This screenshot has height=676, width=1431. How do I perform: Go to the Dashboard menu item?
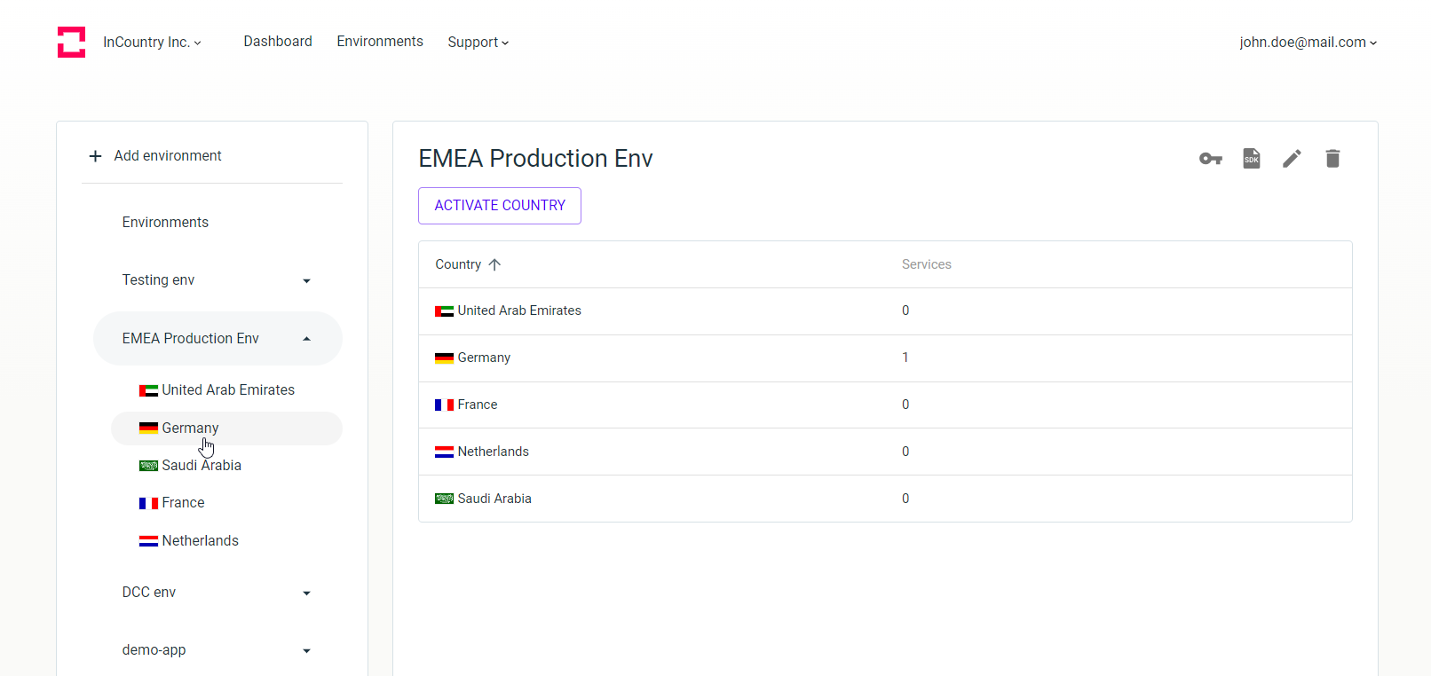[x=278, y=42]
